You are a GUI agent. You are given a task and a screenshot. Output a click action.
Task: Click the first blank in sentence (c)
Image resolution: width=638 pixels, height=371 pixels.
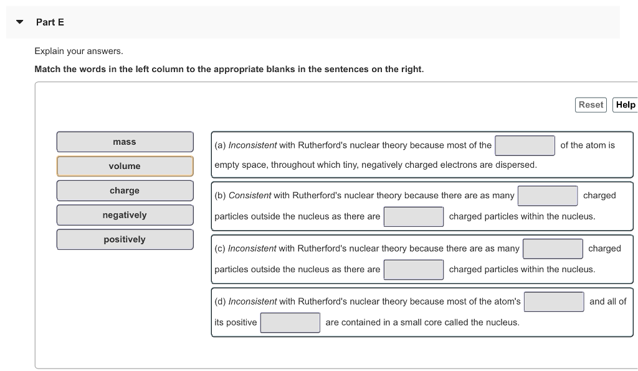[552, 248]
